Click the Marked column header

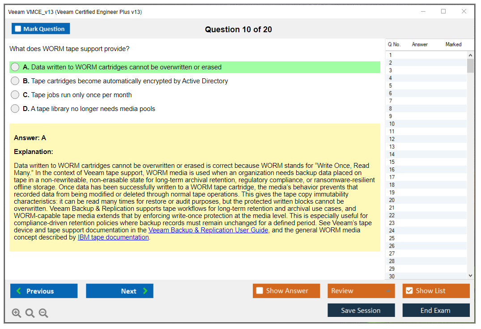pos(453,44)
